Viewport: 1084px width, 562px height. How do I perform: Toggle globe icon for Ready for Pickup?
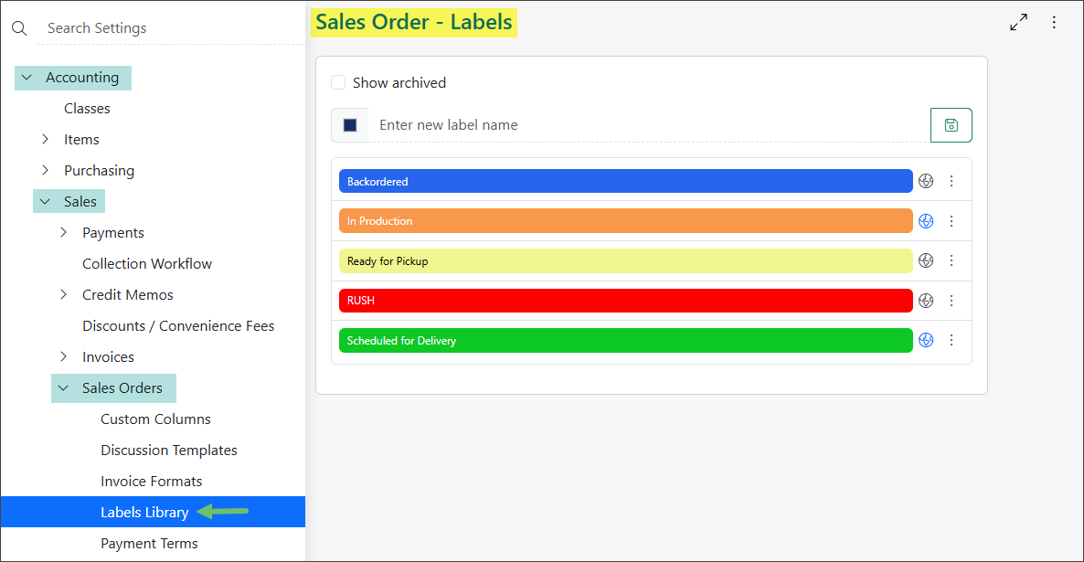[927, 260]
